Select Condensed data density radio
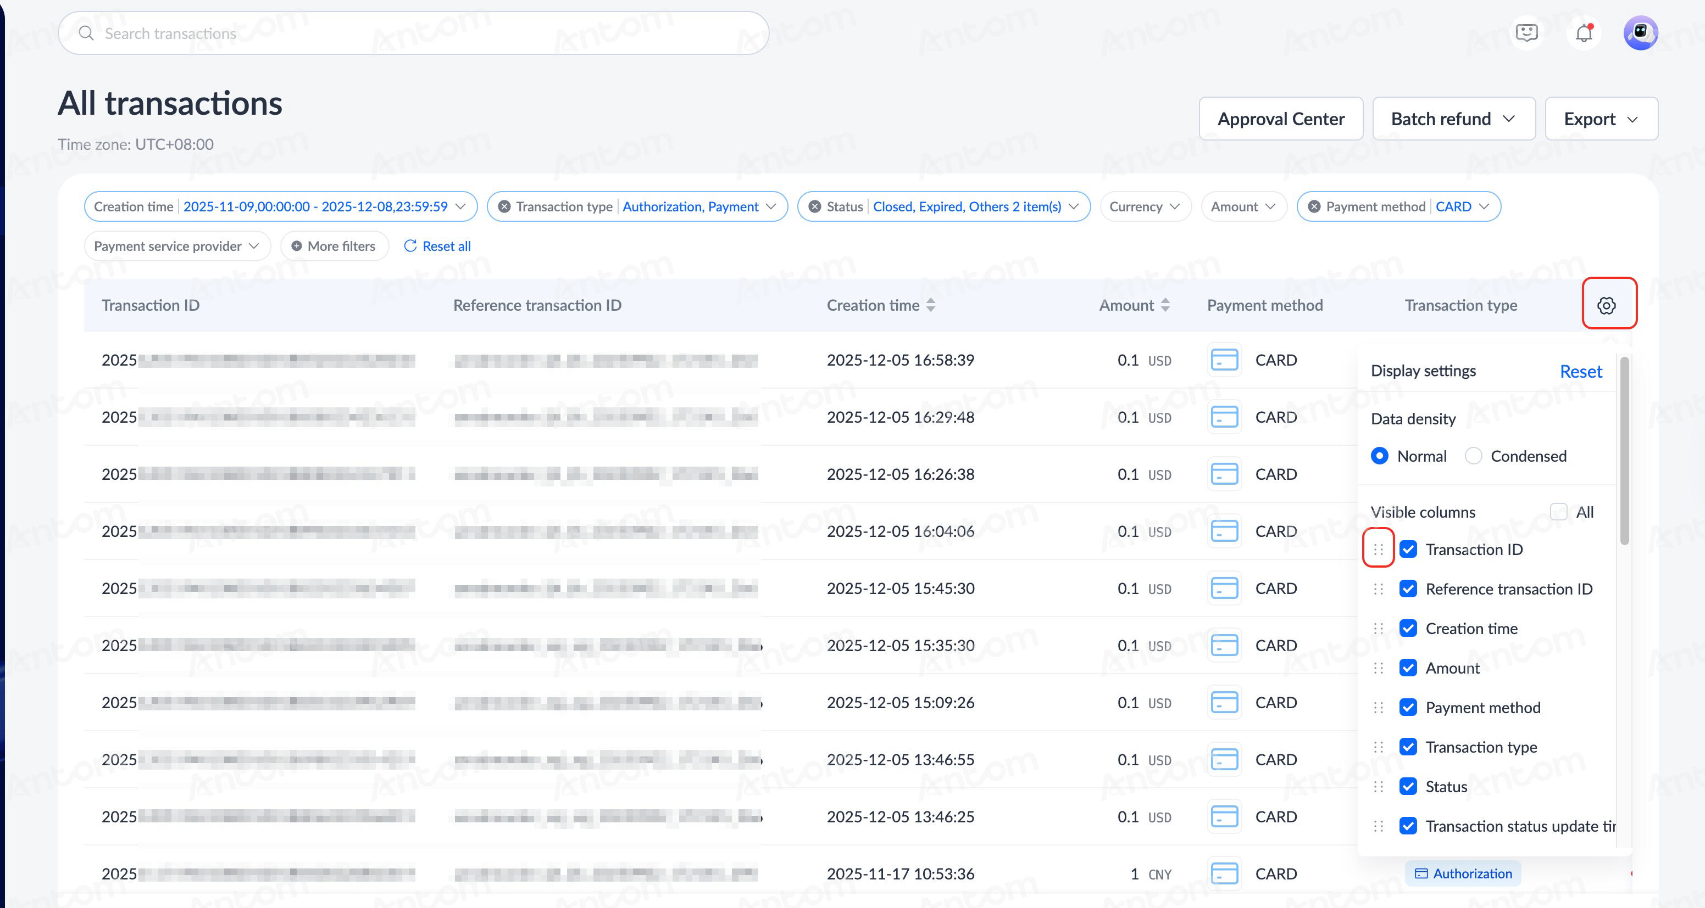The image size is (1705, 908). tap(1473, 456)
